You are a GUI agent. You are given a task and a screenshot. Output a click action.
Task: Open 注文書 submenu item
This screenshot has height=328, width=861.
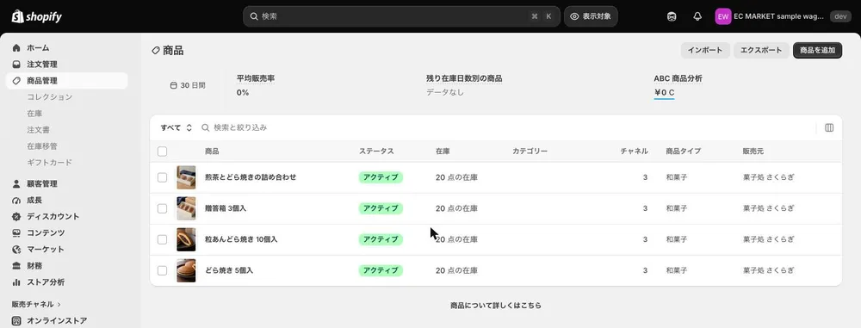[x=39, y=130]
